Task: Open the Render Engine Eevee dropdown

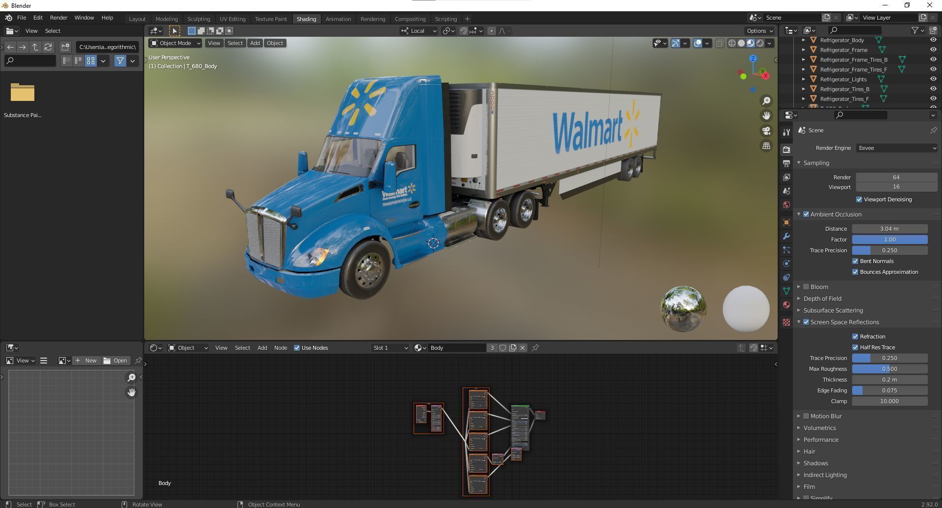Action: click(x=896, y=148)
